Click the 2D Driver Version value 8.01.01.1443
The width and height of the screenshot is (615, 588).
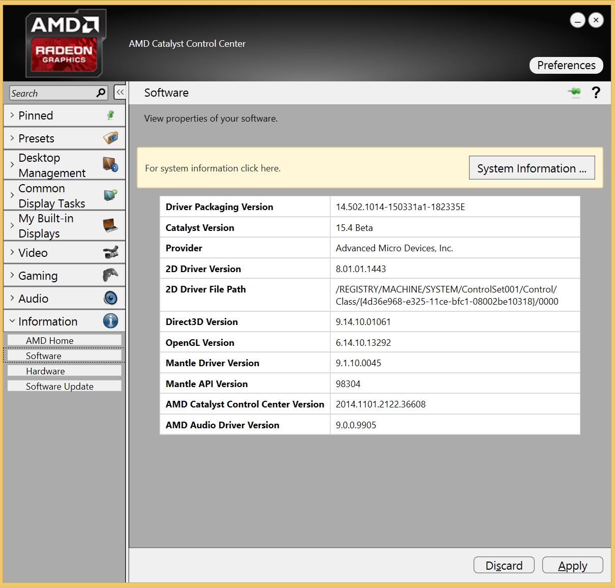click(361, 269)
